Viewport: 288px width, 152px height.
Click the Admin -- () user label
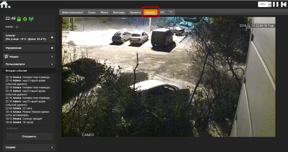[12, 27]
